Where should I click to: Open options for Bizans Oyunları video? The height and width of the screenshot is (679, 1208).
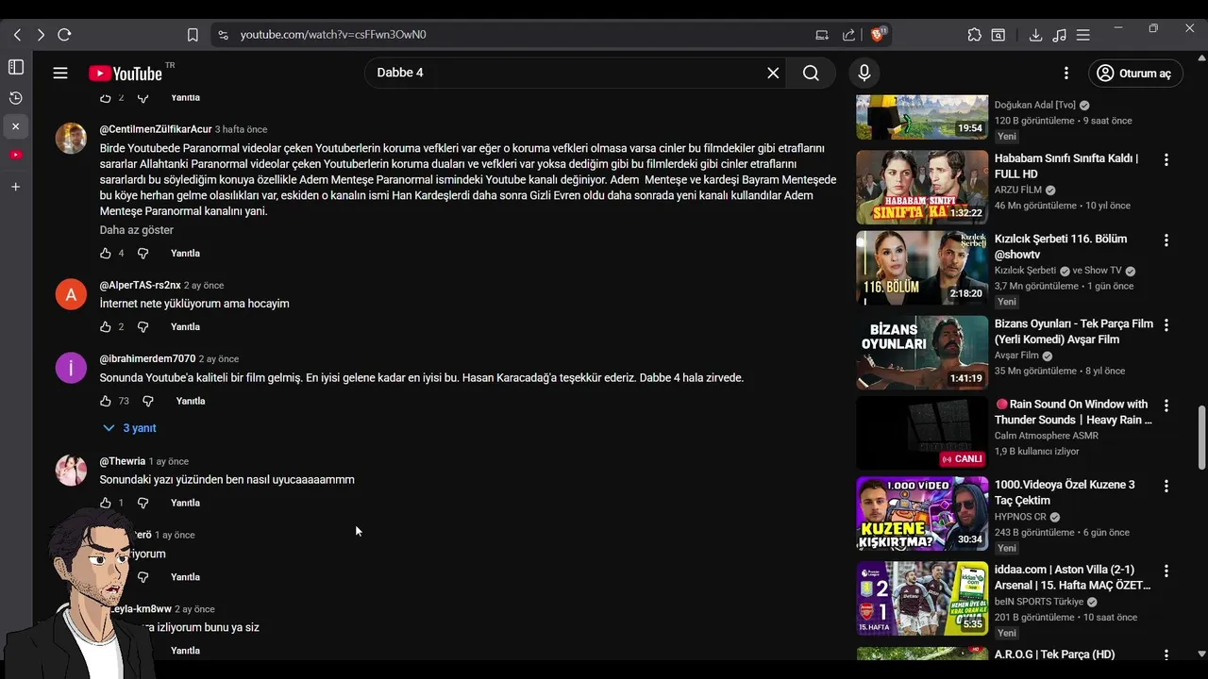tap(1166, 325)
